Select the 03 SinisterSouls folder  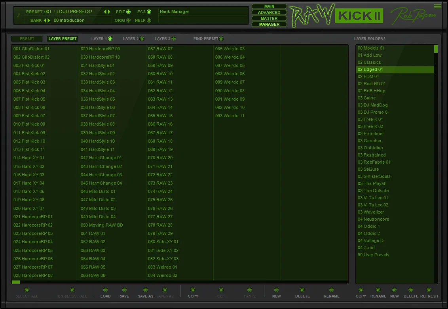[x=395, y=176]
